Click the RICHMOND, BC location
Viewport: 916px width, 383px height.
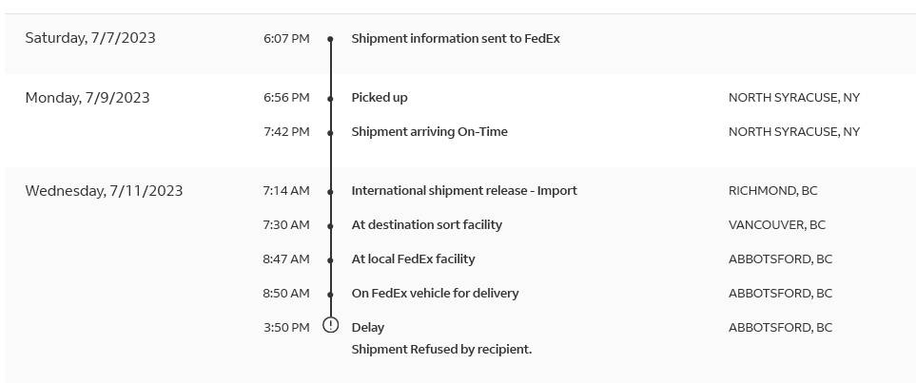tap(772, 191)
